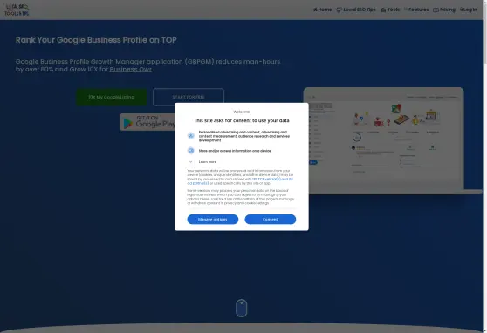Go to Home in the navigation bar

point(322,10)
